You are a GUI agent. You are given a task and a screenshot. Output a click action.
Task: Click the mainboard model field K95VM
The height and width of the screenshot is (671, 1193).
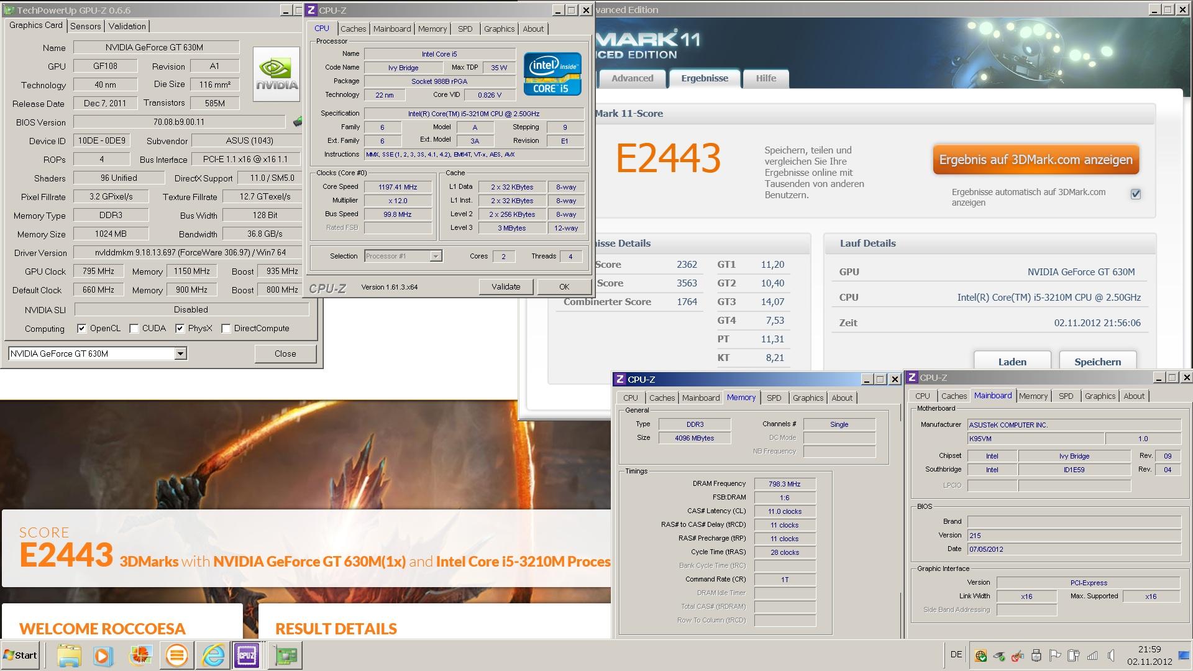point(1035,439)
